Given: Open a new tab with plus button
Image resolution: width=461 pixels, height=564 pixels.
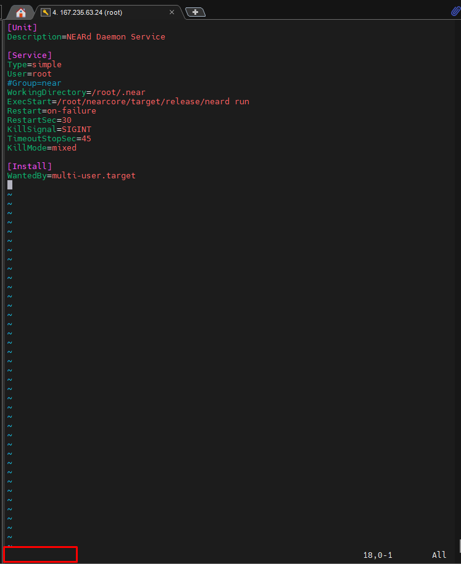Looking at the screenshot, I should pyautogui.click(x=195, y=12).
